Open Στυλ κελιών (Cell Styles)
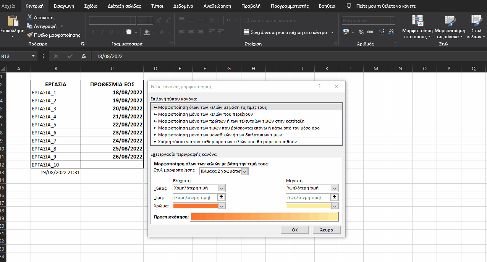487x262 pixels. 476,27
